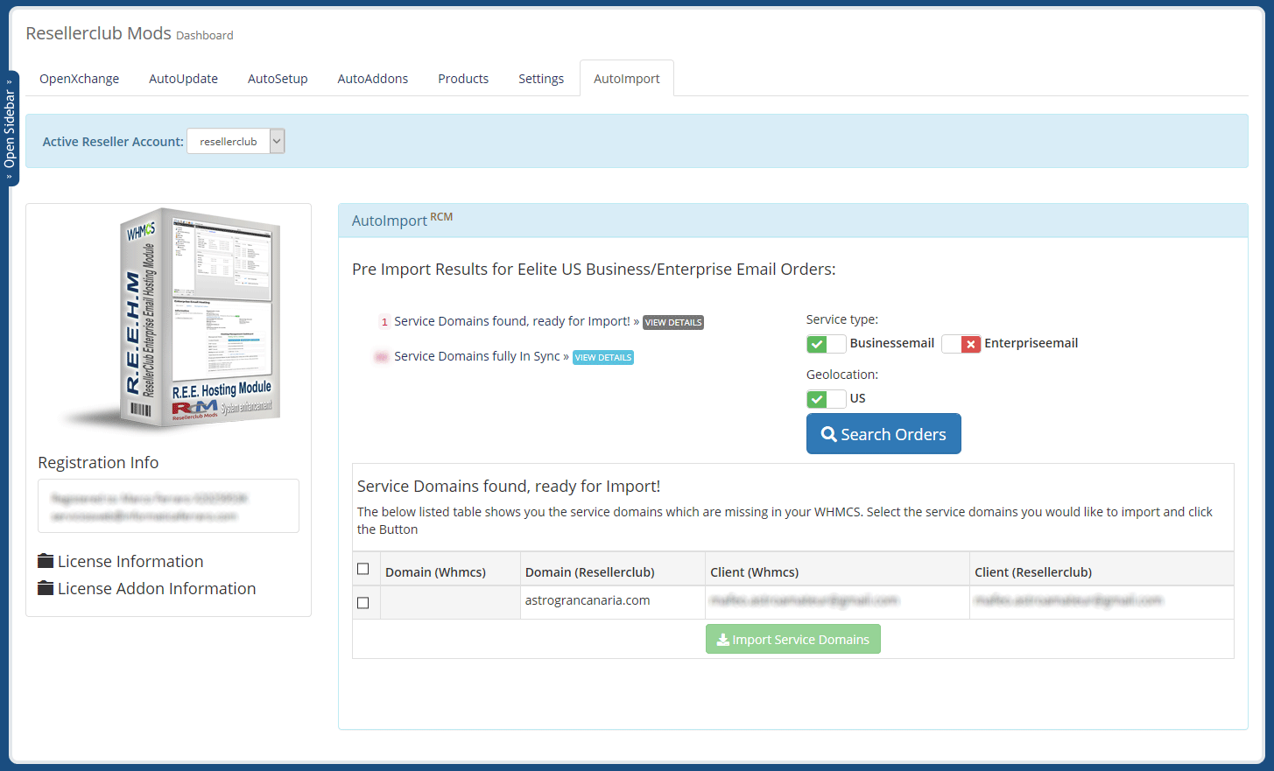Expand the Active Reseller Account dropdown
Viewport: 1274px width, 771px height.
[236, 141]
